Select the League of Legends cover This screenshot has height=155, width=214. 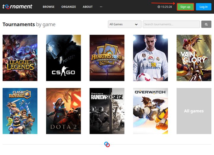pyautogui.click(x=20, y=58)
